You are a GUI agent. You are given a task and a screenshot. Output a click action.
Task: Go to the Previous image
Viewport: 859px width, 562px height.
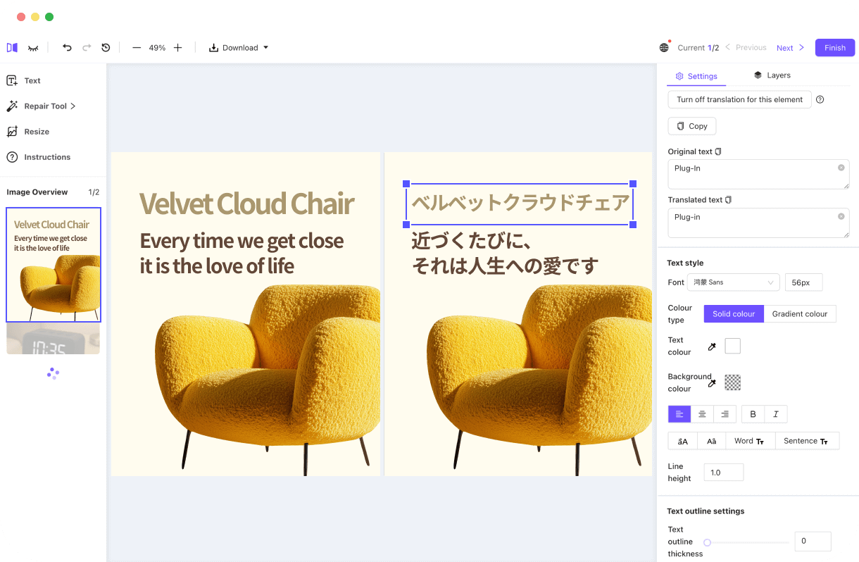(746, 48)
